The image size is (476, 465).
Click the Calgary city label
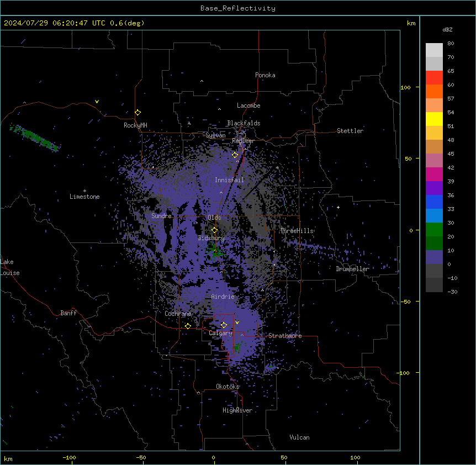(221, 333)
